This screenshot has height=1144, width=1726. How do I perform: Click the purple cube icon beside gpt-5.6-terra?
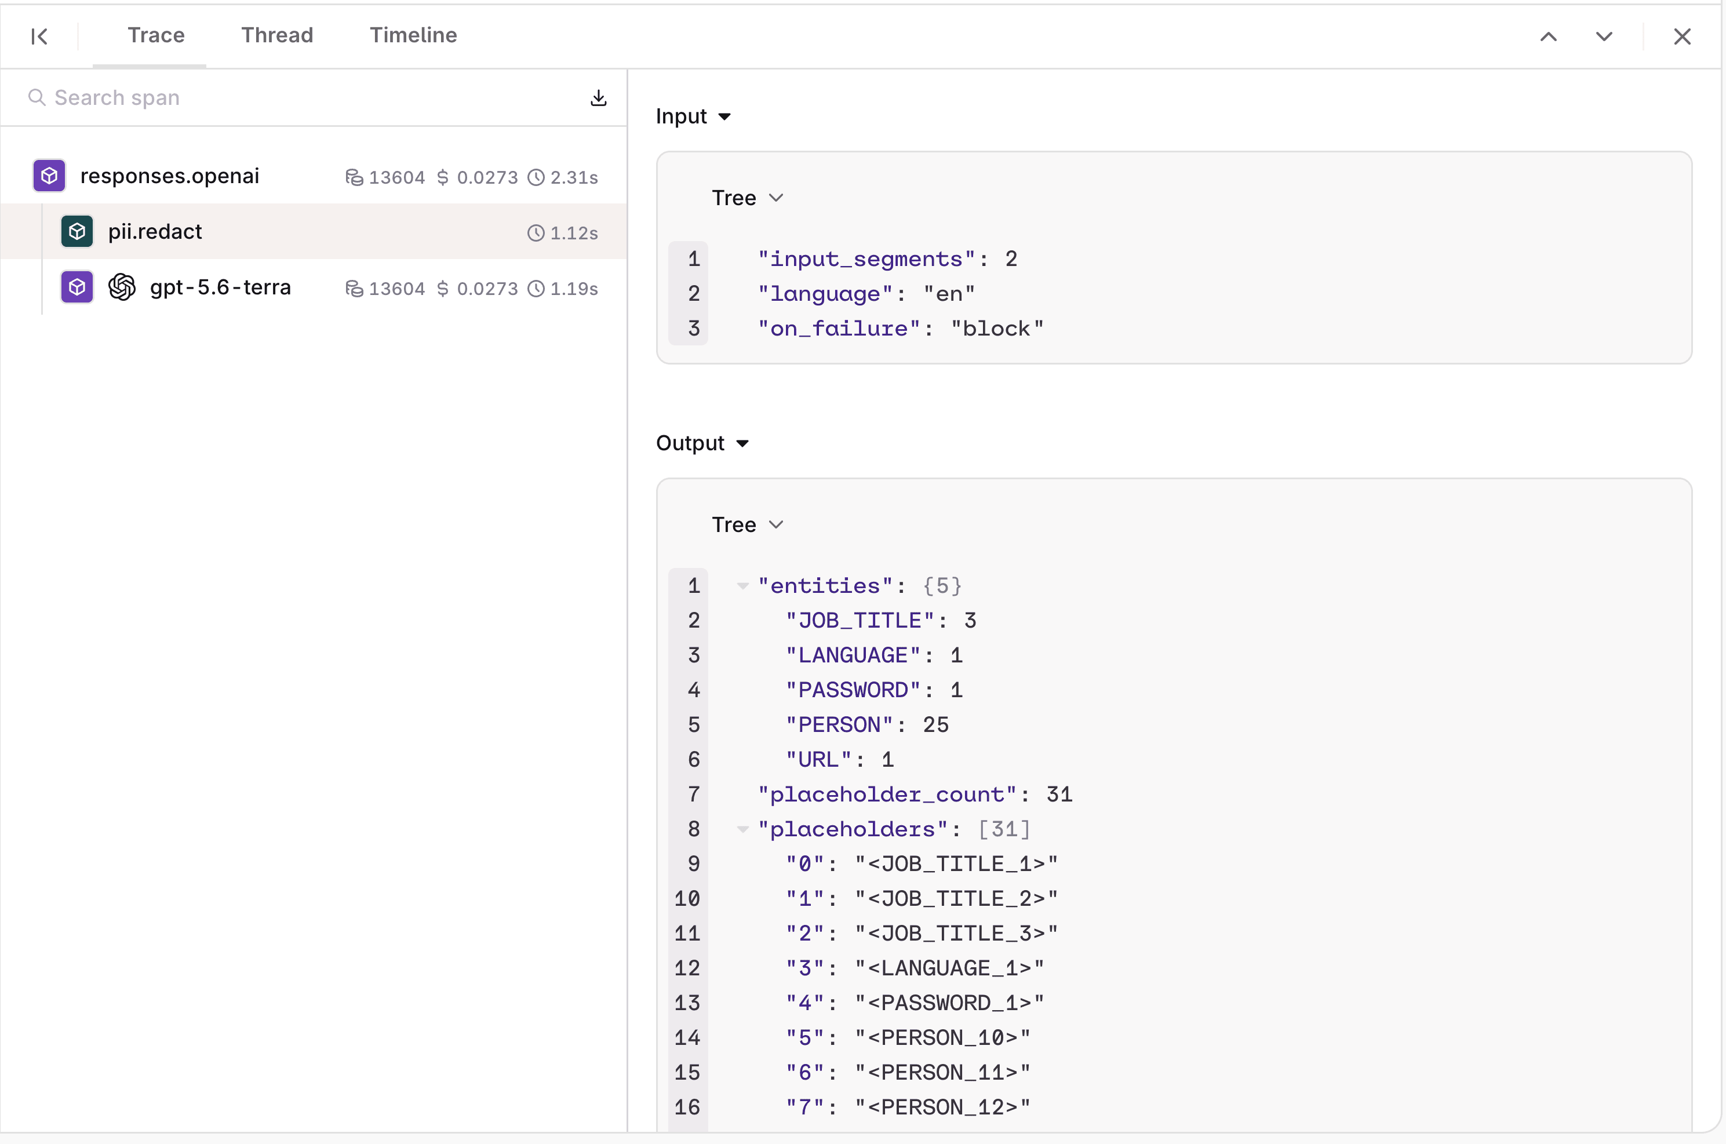[x=77, y=287]
